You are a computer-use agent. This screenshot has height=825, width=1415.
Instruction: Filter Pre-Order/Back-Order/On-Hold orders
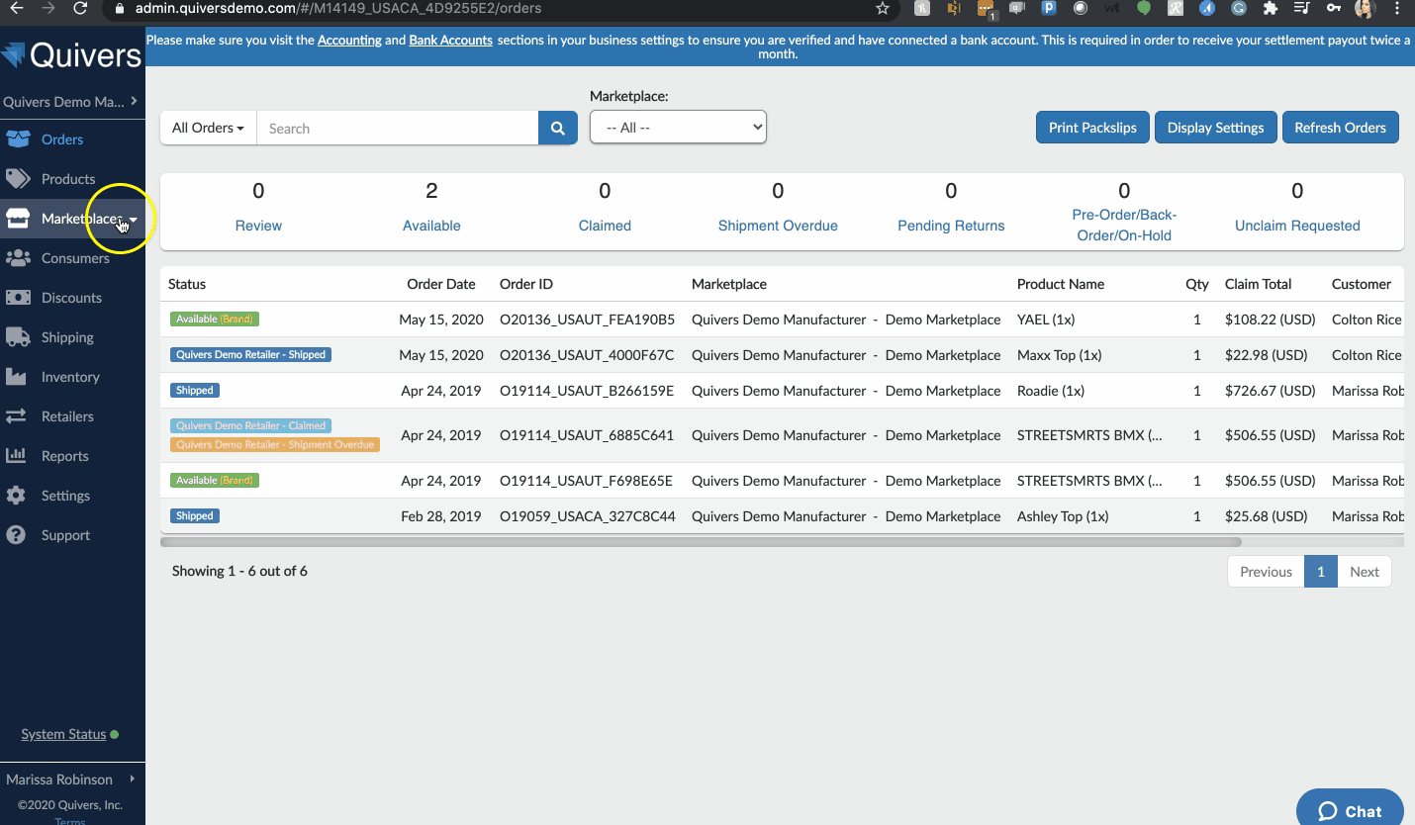[x=1124, y=226]
